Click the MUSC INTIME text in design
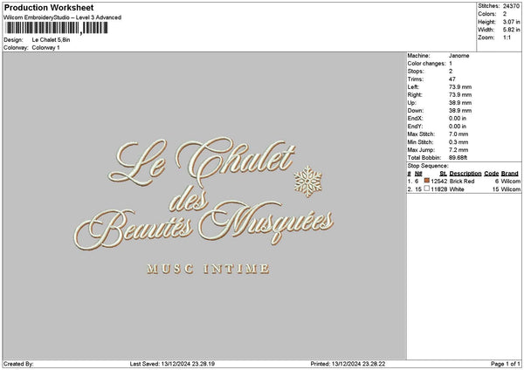The width and height of the screenshot is (524, 370). pos(208,269)
